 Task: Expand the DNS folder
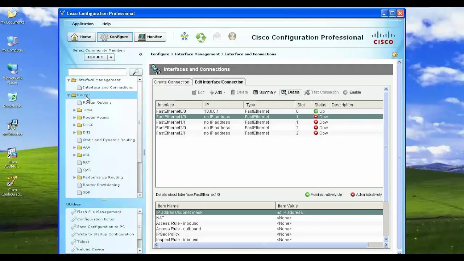(x=75, y=132)
